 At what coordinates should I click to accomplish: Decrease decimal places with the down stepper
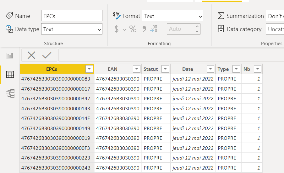point(197,31)
